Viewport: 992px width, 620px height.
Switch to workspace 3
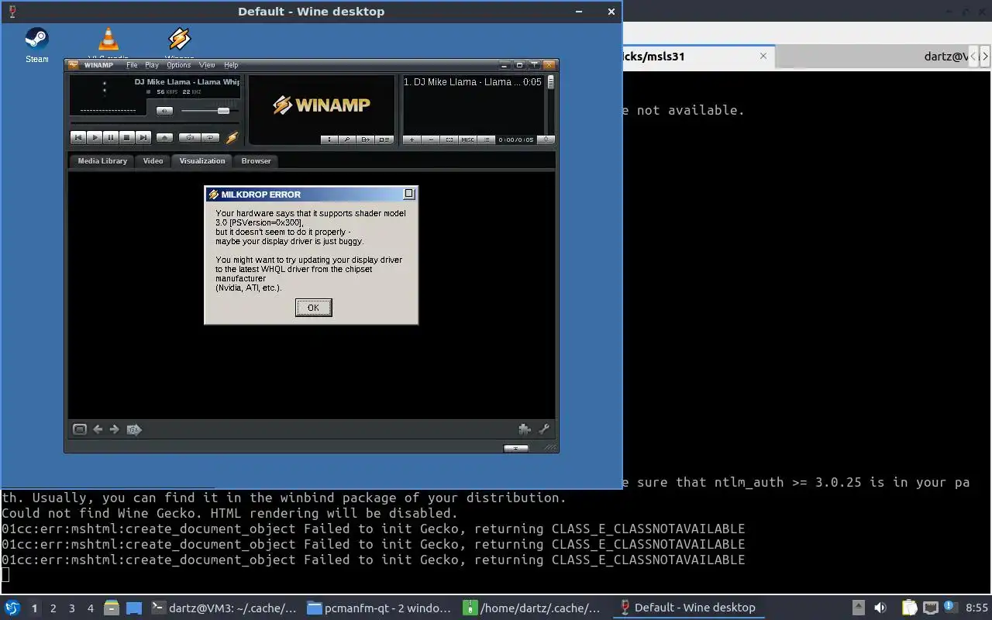point(72,608)
